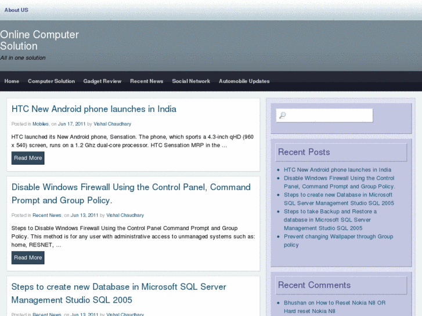Click the magnifier icon in search box
Screen dimensions: 422x316
pos(283,115)
